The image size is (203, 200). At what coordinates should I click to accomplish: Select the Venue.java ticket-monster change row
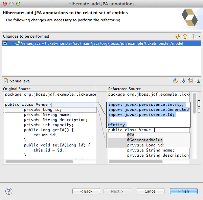coord(101,43)
